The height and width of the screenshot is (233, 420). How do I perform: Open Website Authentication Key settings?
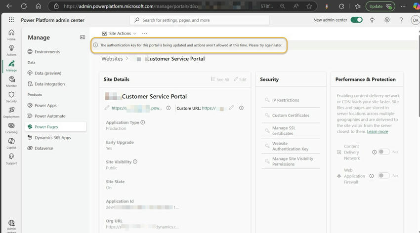point(290,146)
